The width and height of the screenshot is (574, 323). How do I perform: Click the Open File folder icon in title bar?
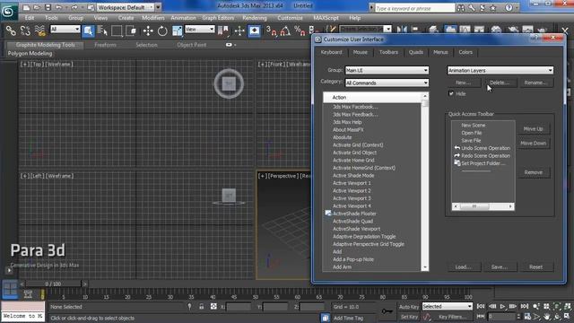point(37,7)
